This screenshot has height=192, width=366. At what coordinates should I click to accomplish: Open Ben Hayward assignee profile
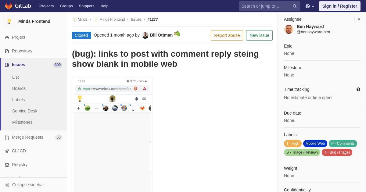(x=310, y=27)
